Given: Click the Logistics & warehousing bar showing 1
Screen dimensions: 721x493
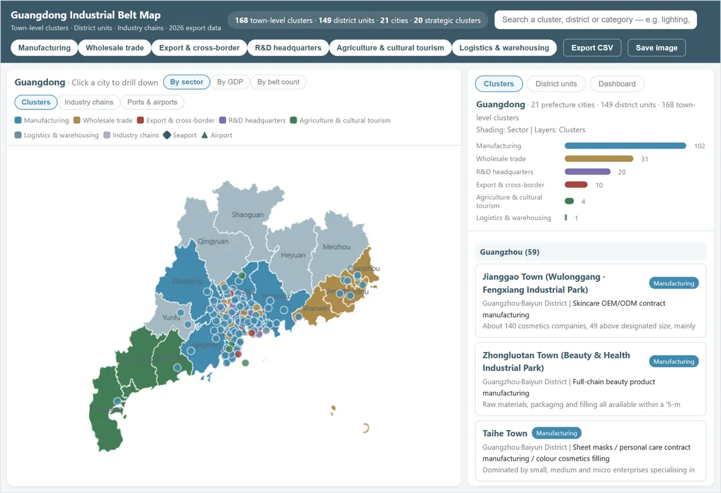Looking at the screenshot, I should tap(565, 217).
